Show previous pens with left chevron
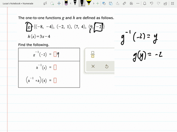The width and height of the screenshot is (177, 132). (70, 3)
